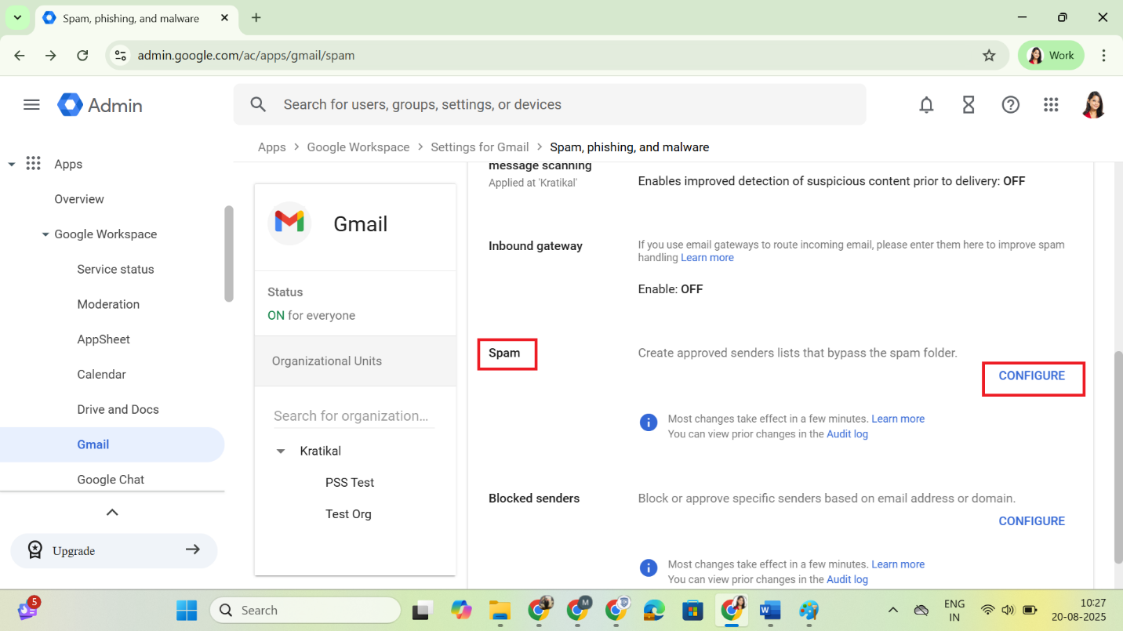This screenshot has width=1123, height=631.
Task: Go forward in browser history
Action: [x=51, y=56]
